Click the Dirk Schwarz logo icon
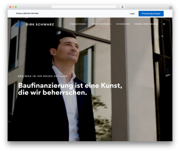 pyautogui.click(x=20, y=24)
